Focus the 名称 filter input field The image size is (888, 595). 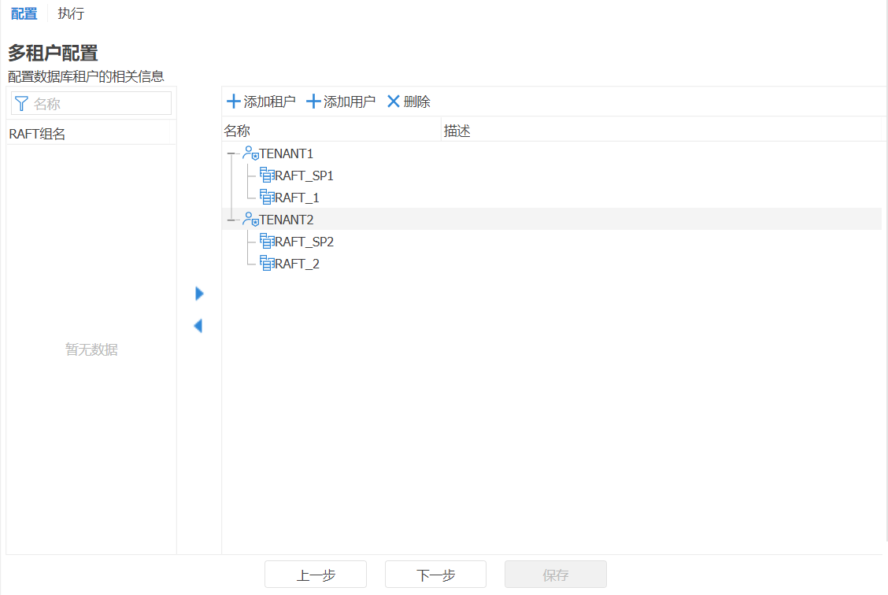pos(99,103)
